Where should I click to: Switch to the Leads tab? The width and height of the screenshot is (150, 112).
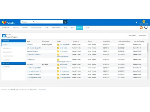pos(47,28)
